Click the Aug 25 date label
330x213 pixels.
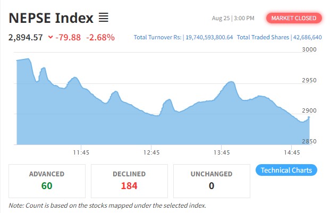pyautogui.click(x=220, y=19)
